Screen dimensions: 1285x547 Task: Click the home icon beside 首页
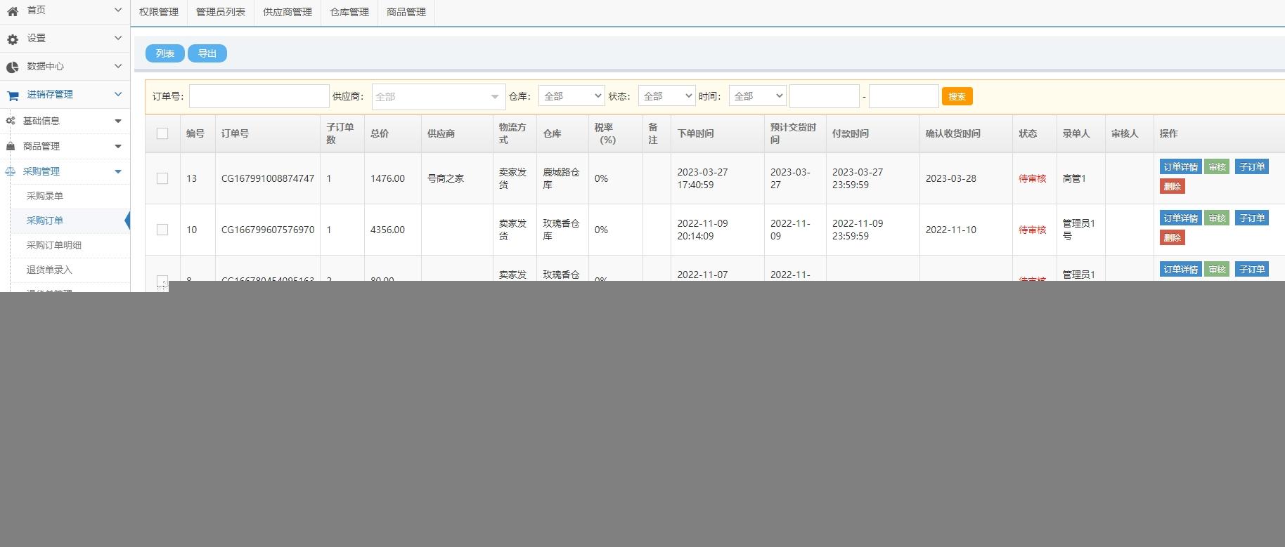tap(13, 11)
